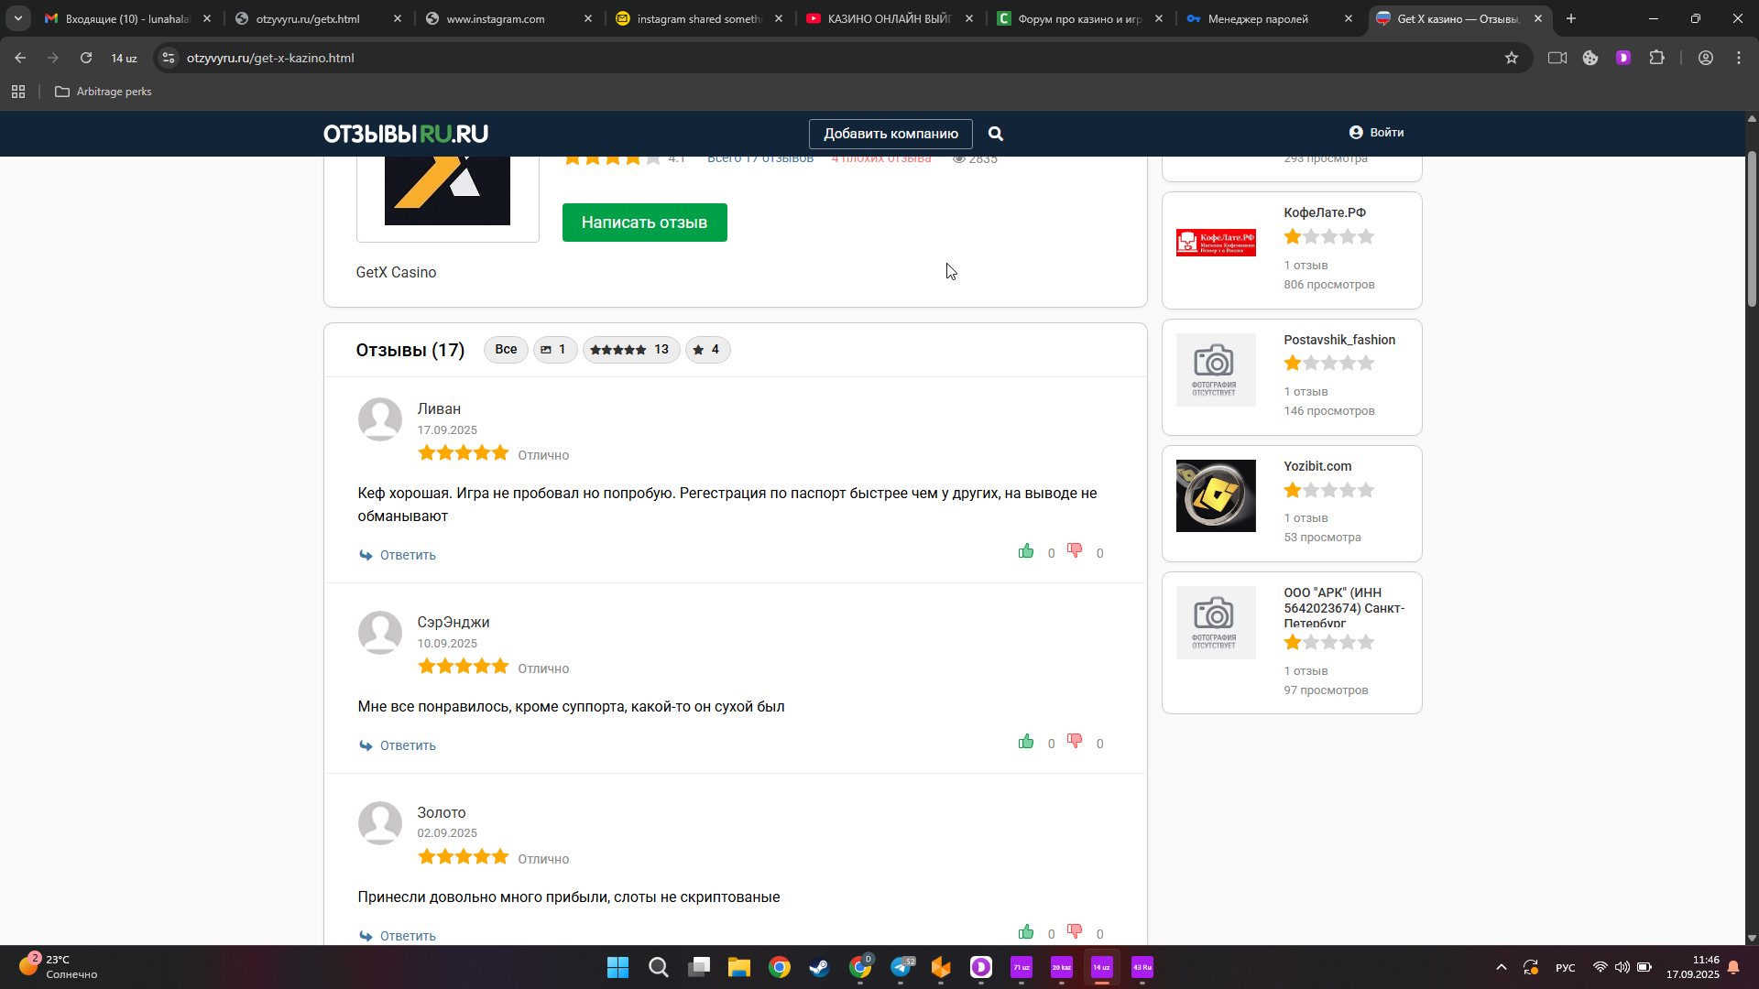Click КофеЛате.РФ logo thumbnail
The width and height of the screenshot is (1759, 989).
(x=1216, y=243)
